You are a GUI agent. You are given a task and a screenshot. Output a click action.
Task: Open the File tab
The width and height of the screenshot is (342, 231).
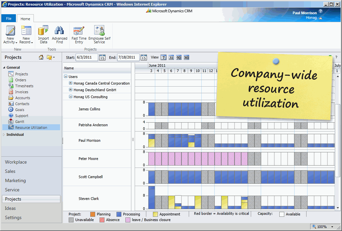pyautogui.click(x=9, y=19)
